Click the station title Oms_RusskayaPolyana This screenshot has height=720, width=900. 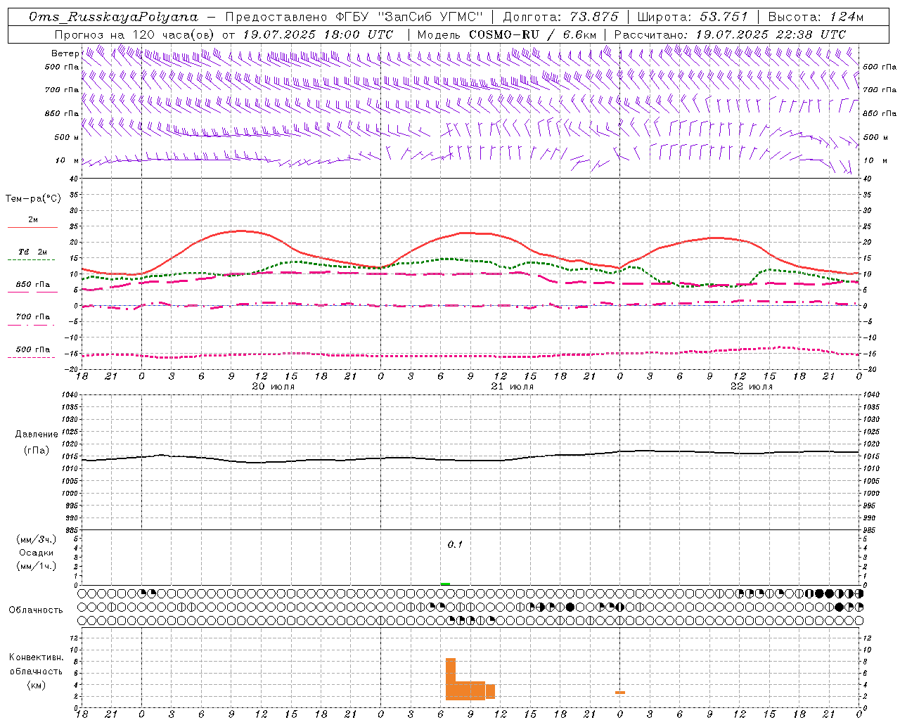pyautogui.click(x=113, y=17)
